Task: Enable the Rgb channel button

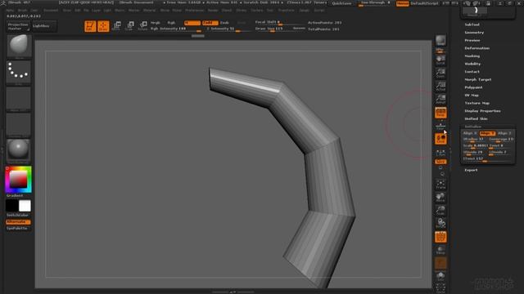Action: [x=171, y=23]
